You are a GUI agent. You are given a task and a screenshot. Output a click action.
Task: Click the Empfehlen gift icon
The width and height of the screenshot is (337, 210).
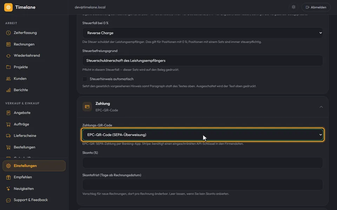8,177
